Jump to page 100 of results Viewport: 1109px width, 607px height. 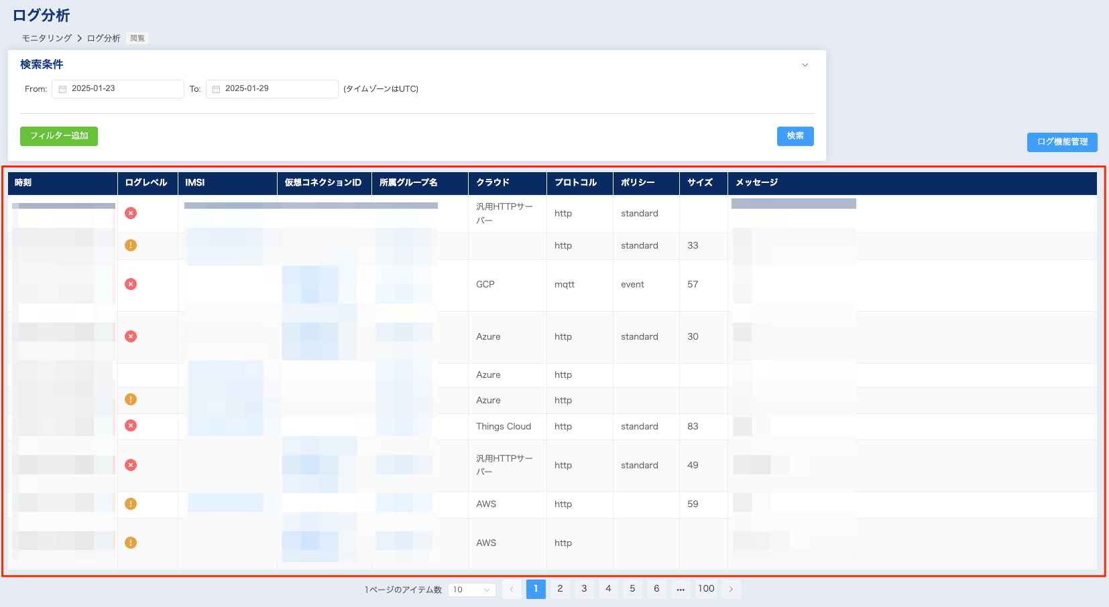706,589
